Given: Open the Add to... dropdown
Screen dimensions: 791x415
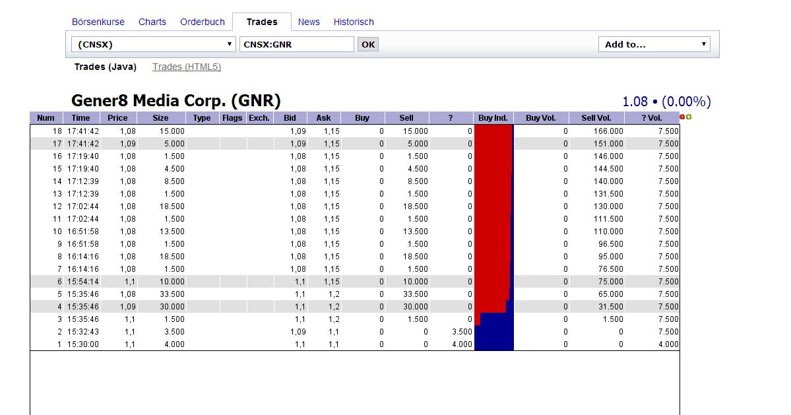Looking at the screenshot, I should [x=654, y=44].
